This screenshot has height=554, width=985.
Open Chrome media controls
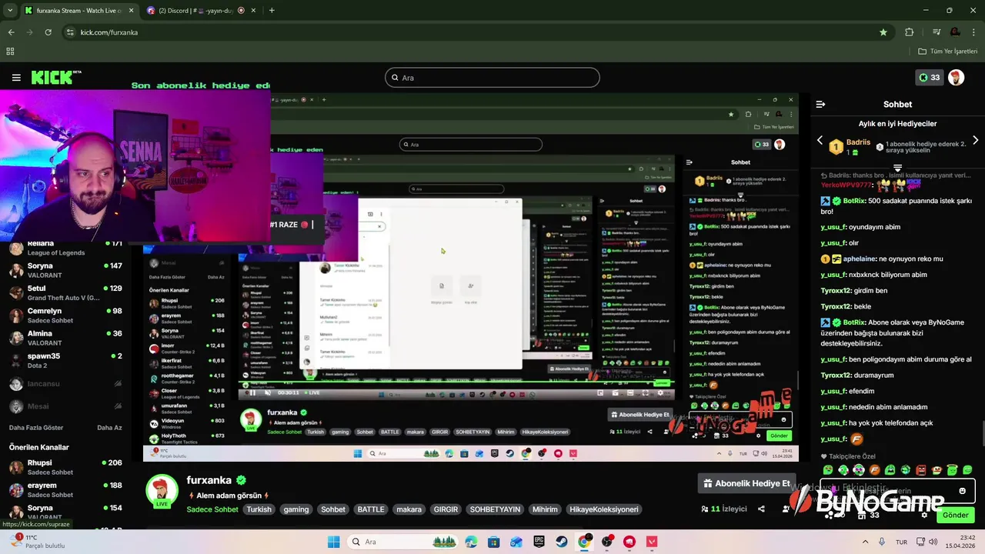937,32
